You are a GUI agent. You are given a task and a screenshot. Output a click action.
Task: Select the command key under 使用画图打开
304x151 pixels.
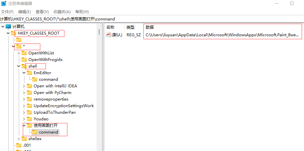49,132
